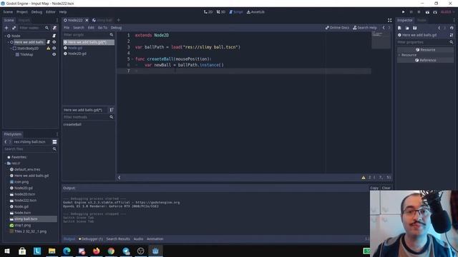Open the Editor menu
This screenshot has height=257, width=458.
point(51,12)
